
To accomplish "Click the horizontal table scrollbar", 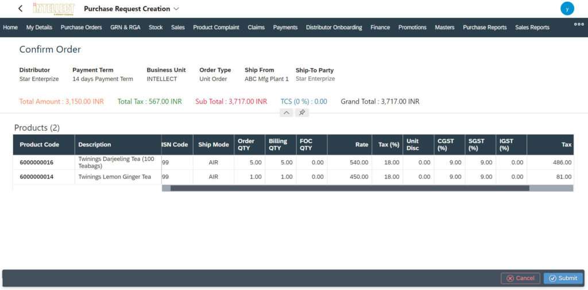I will click(x=349, y=188).
